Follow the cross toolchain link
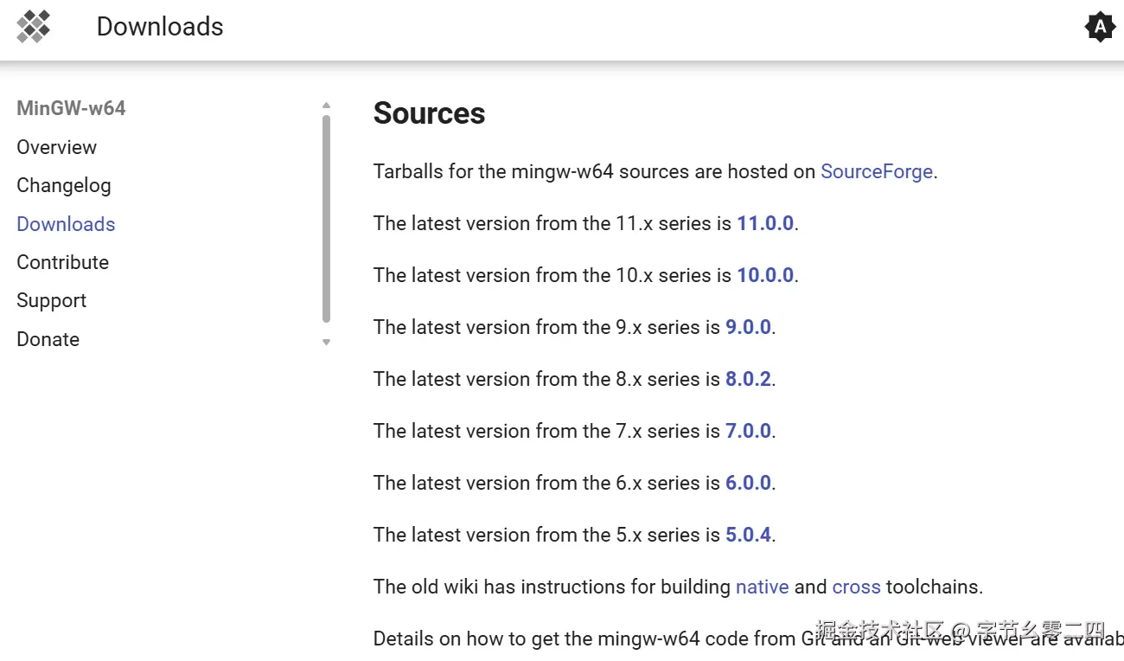 (856, 587)
